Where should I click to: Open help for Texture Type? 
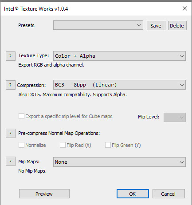[x=11, y=56]
